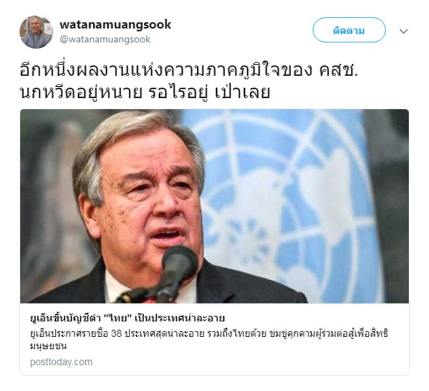Click the tweet line starting with นกหวีดอยู่หนาย
Image resolution: width=429 pixels, height=391 pixels.
click(145, 92)
